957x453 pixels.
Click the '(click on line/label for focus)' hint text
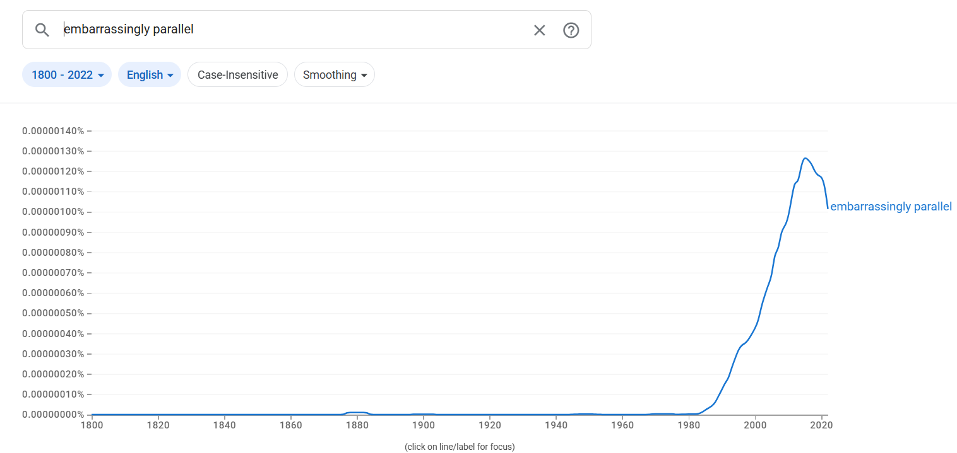point(460,447)
